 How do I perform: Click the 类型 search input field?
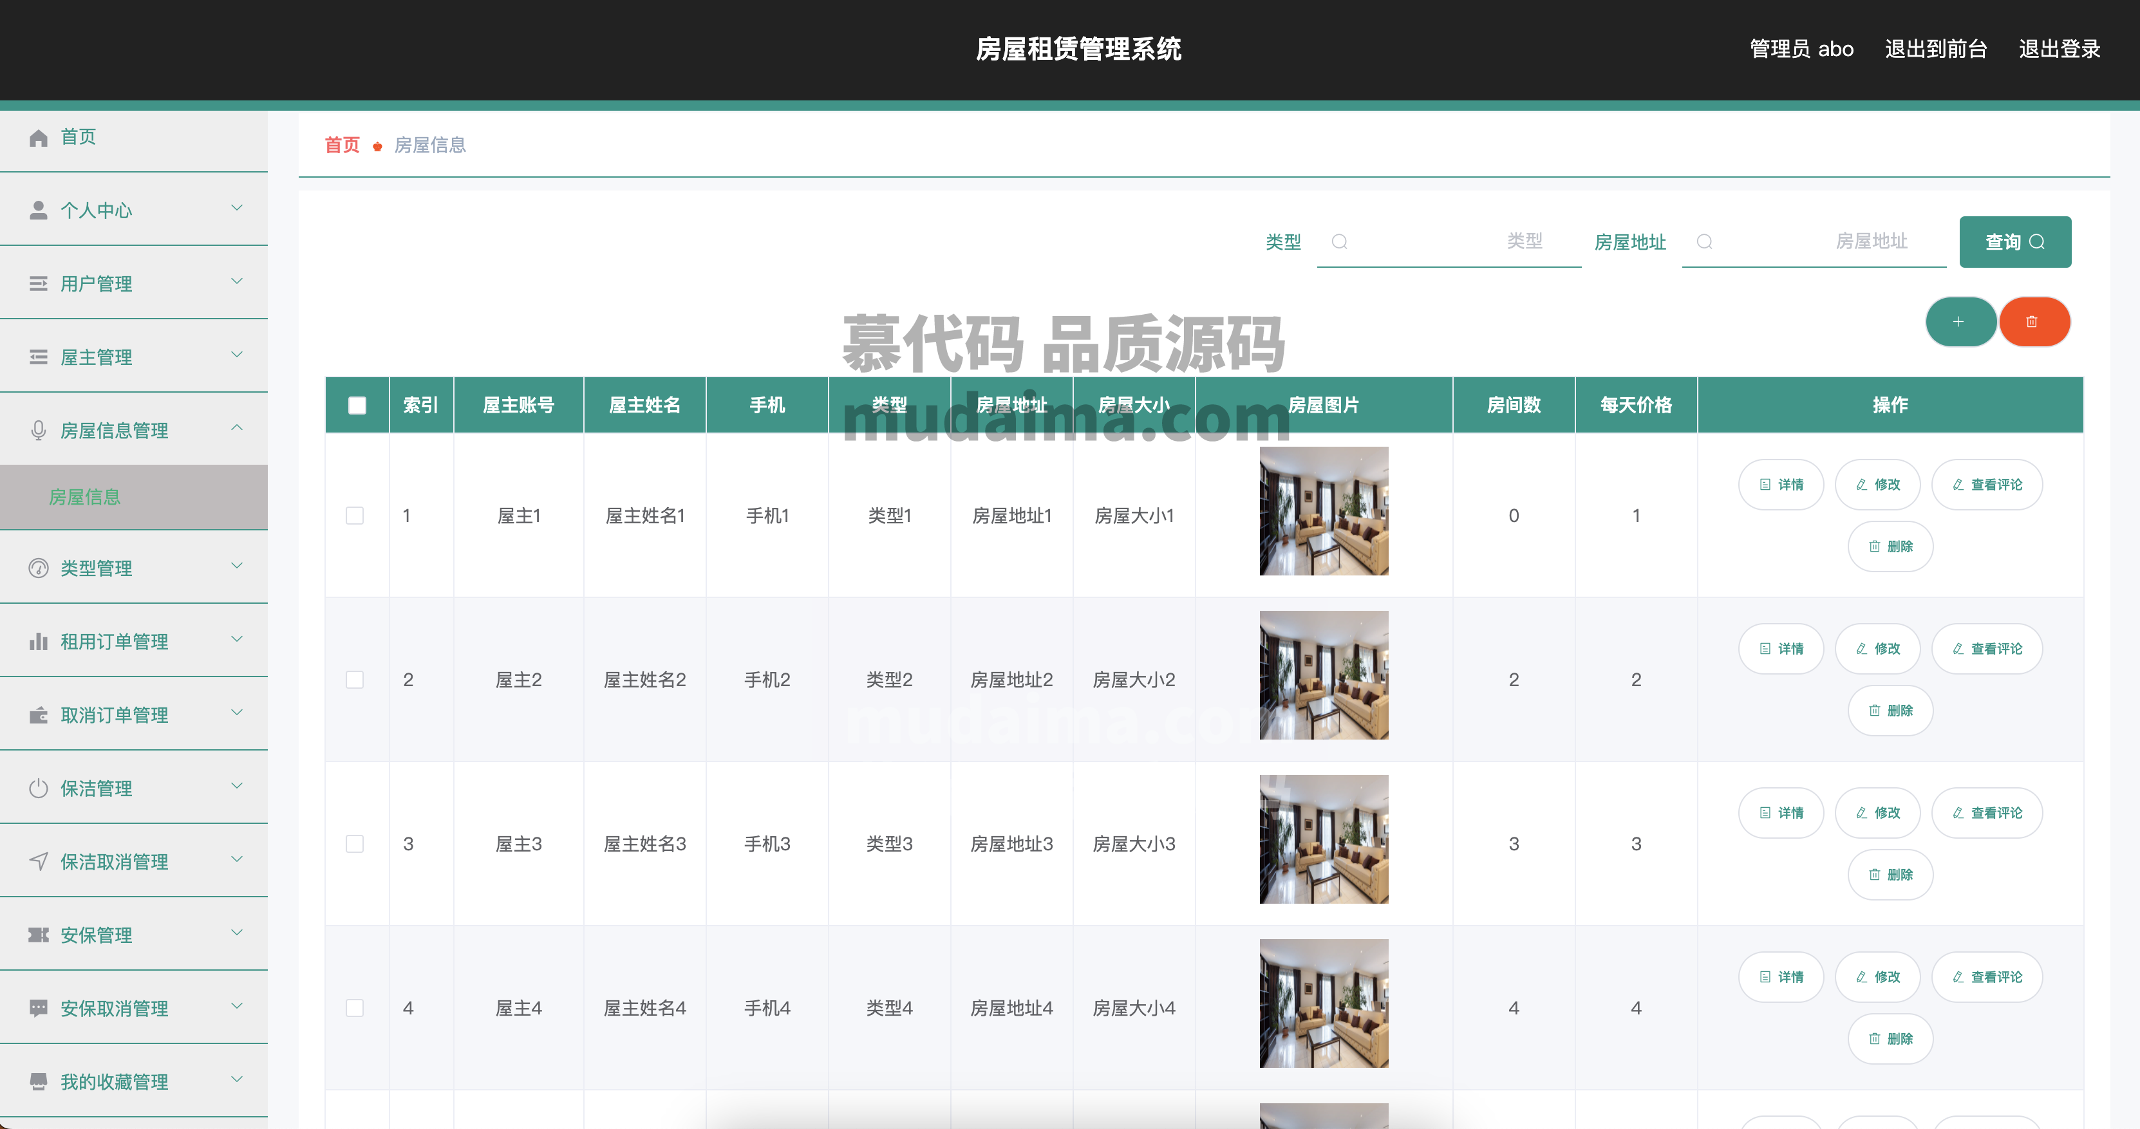(1449, 242)
